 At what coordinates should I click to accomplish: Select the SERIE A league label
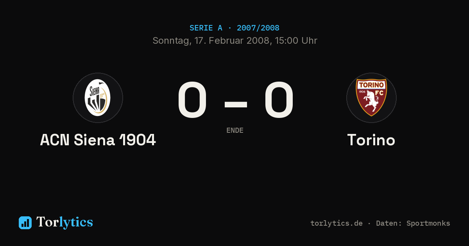(206, 28)
